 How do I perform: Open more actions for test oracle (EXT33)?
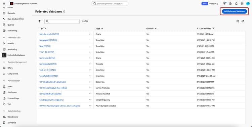[90, 58]
